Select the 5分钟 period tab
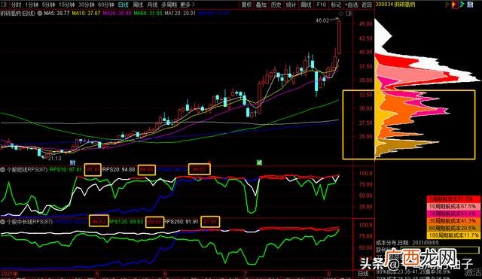 [x=48, y=5]
